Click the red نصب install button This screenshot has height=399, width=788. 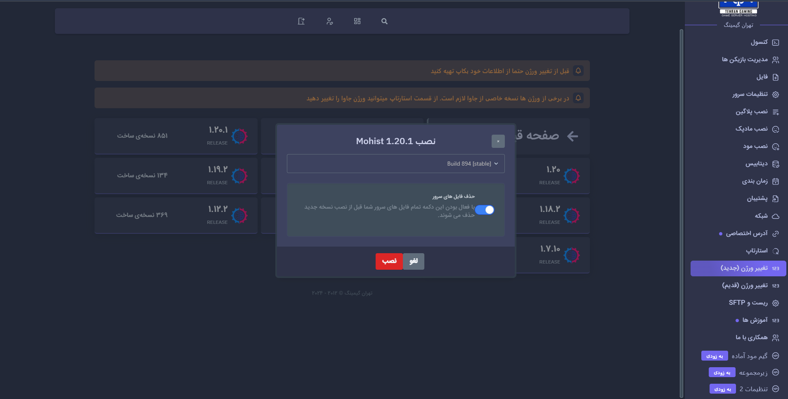[x=389, y=261]
